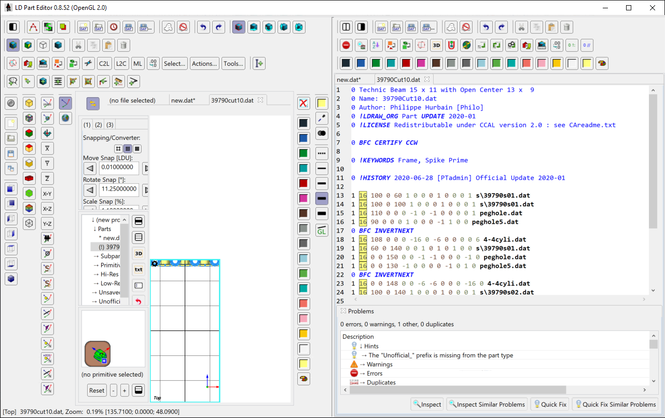Toggle the Y-Z plane button
This screenshot has width=665, height=418.
(47, 224)
